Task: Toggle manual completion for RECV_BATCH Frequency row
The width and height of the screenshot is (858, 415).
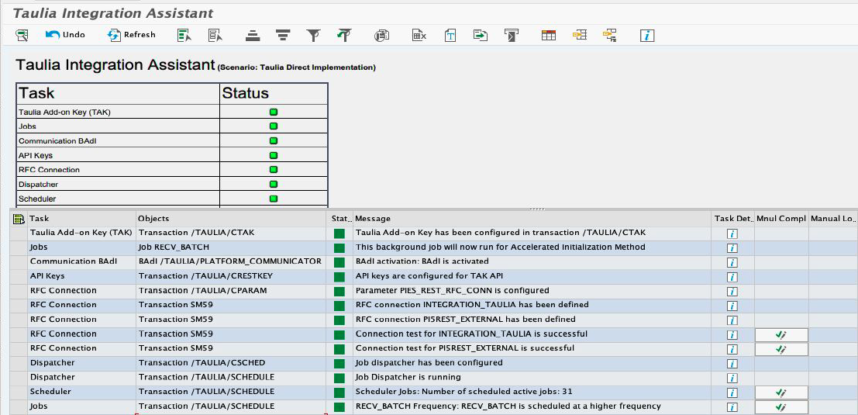Action: tap(781, 406)
